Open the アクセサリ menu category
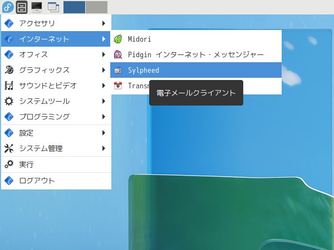 56,23
